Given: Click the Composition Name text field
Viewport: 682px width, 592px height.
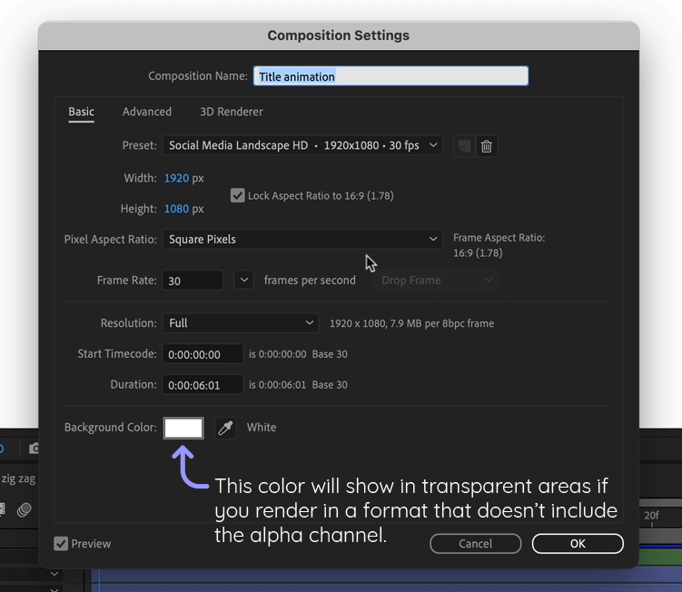Looking at the screenshot, I should coord(390,77).
